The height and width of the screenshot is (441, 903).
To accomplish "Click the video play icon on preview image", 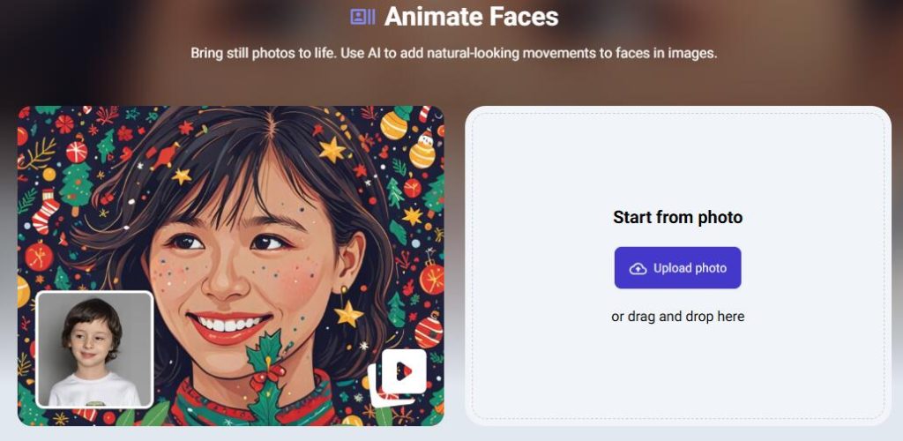I will 404,371.
